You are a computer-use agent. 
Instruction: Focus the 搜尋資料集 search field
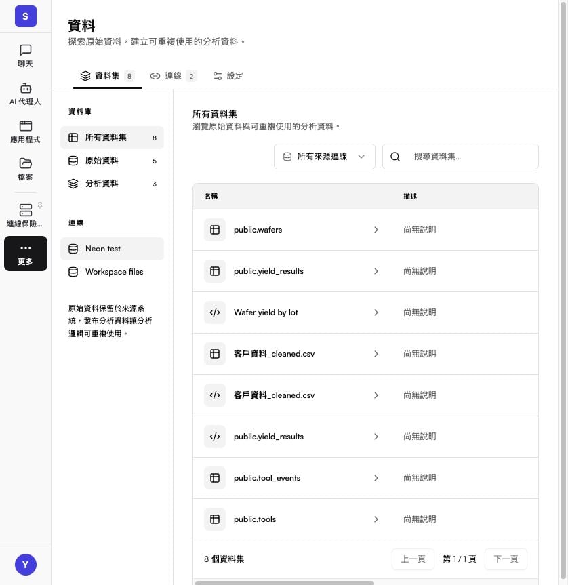tap(460, 157)
